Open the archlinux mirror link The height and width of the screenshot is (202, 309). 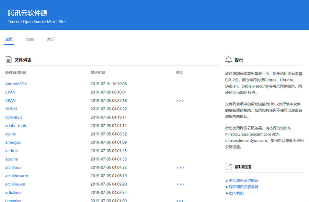(x=13, y=167)
